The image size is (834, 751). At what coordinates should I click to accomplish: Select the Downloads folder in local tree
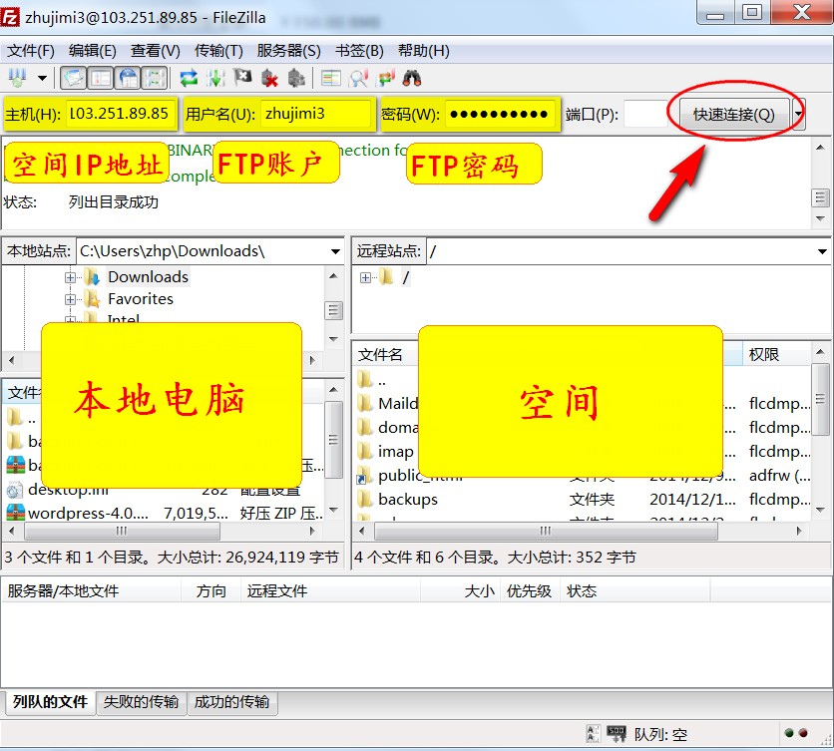148,277
